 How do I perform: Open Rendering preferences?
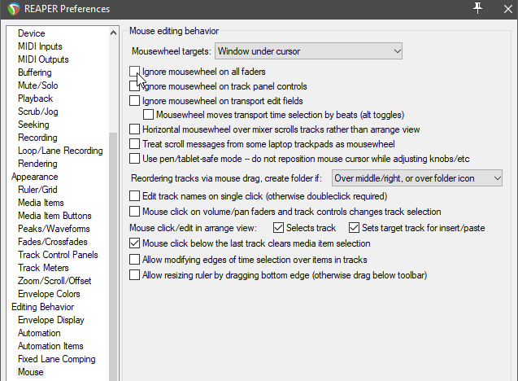point(37,164)
